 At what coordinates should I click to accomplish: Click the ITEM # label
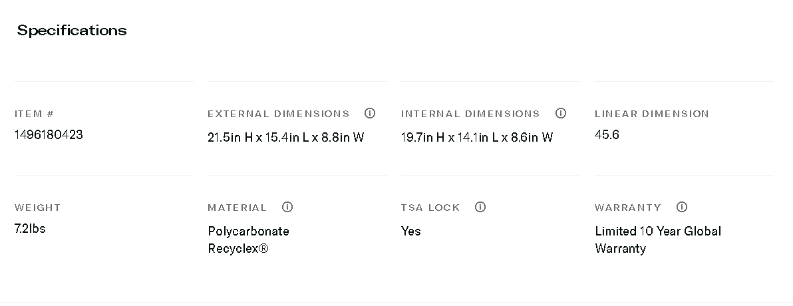(34, 114)
